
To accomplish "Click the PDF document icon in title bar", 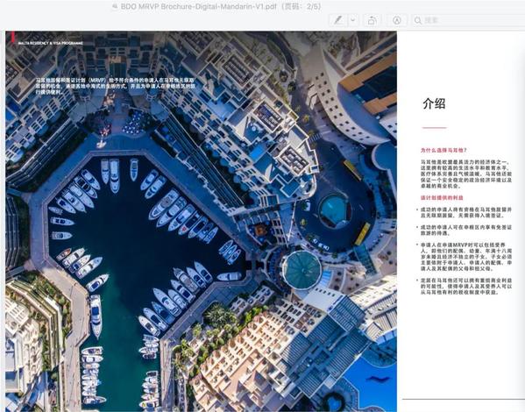I will coord(115,6).
